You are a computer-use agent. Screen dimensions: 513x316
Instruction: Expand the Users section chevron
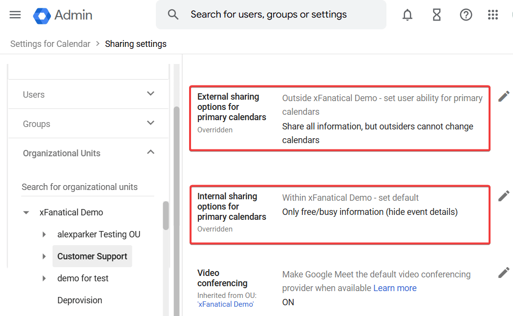(150, 94)
